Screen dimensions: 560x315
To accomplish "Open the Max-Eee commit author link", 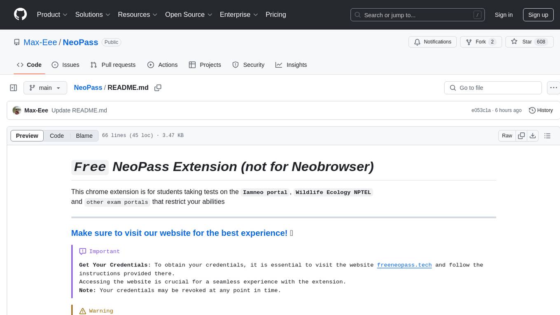I will coord(36,110).
